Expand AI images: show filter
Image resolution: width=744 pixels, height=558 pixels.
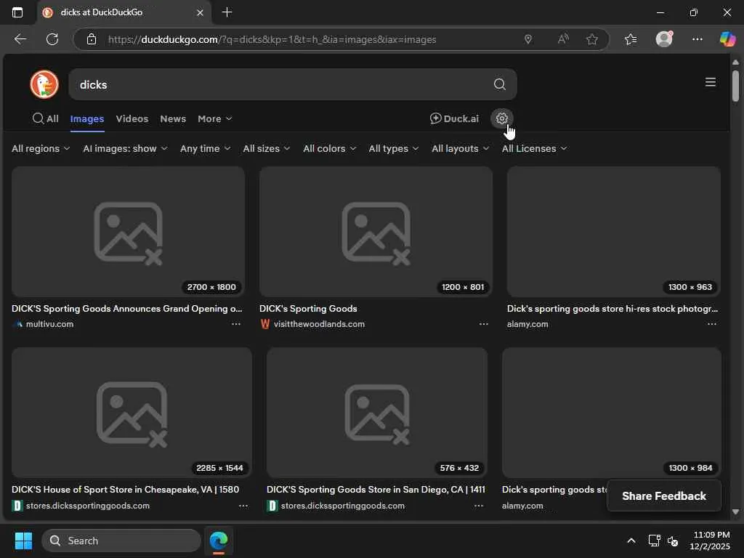(x=125, y=148)
